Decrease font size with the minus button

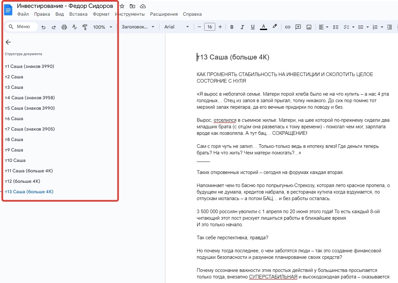(x=199, y=27)
